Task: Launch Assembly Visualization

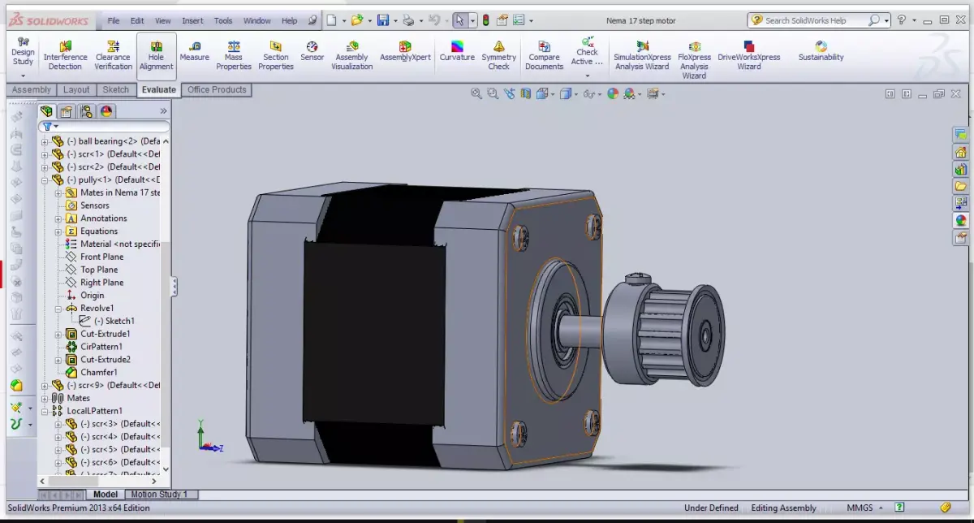Action: pos(351,54)
